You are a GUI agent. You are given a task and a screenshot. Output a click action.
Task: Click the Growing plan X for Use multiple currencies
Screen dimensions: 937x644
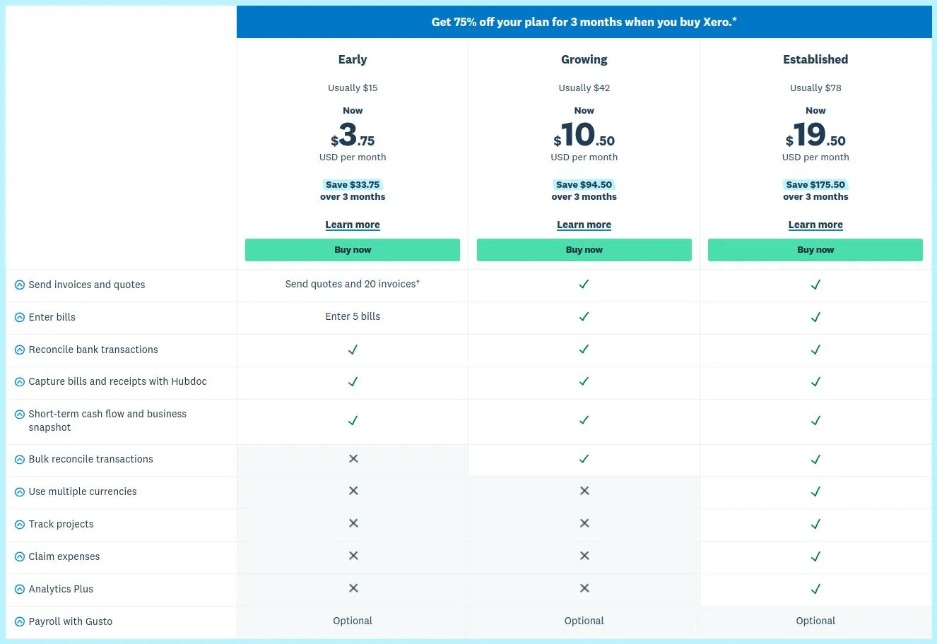[584, 491]
